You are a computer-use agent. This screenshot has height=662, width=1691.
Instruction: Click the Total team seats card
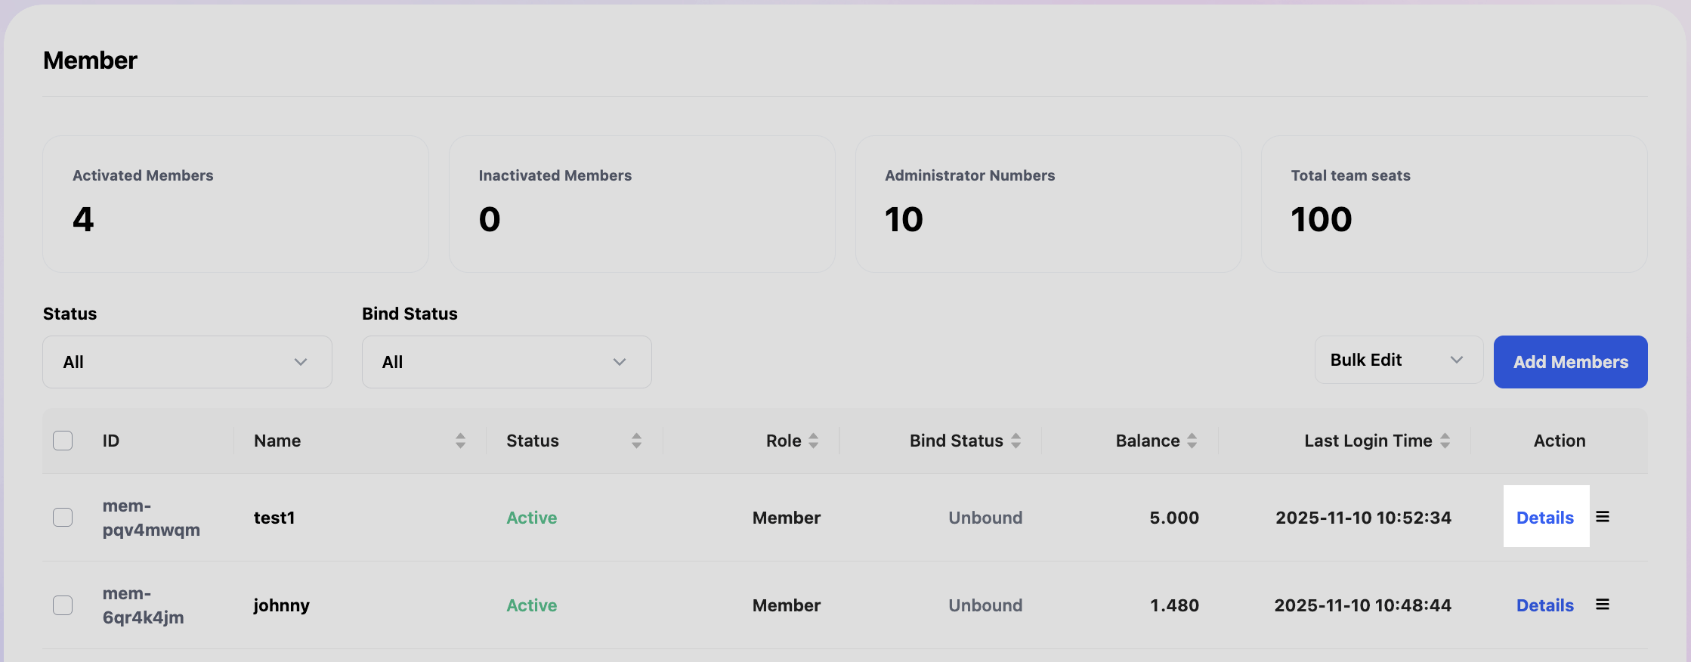[1454, 204]
